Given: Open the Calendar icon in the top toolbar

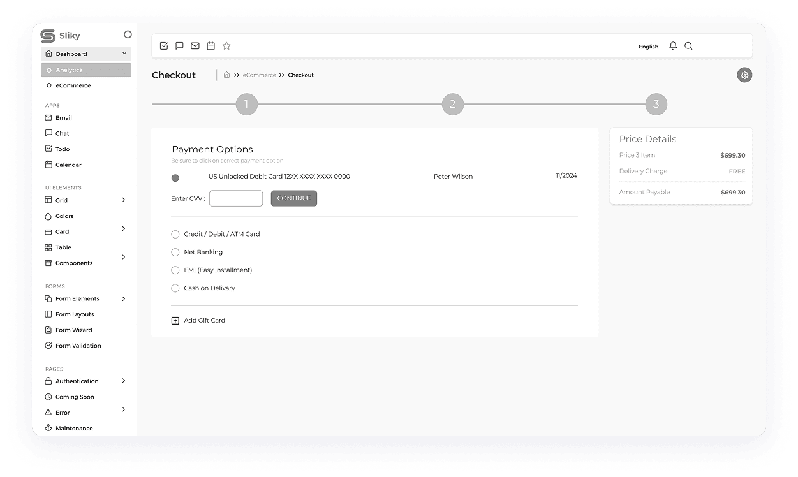Looking at the screenshot, I should click(211, 45).
